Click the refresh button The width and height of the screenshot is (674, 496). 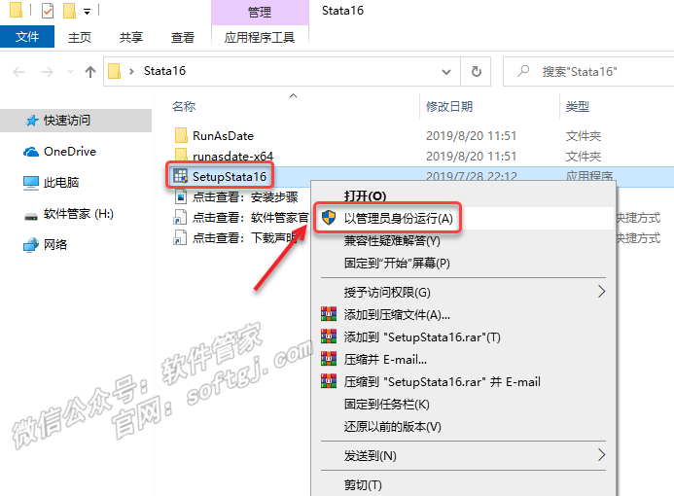[x=476, y=71]
